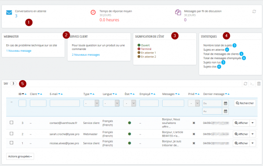Tick the checkbox for sarah.croche@lycee.pro row
This screenshot has height=166, width=263.
[x=11, y=134]
